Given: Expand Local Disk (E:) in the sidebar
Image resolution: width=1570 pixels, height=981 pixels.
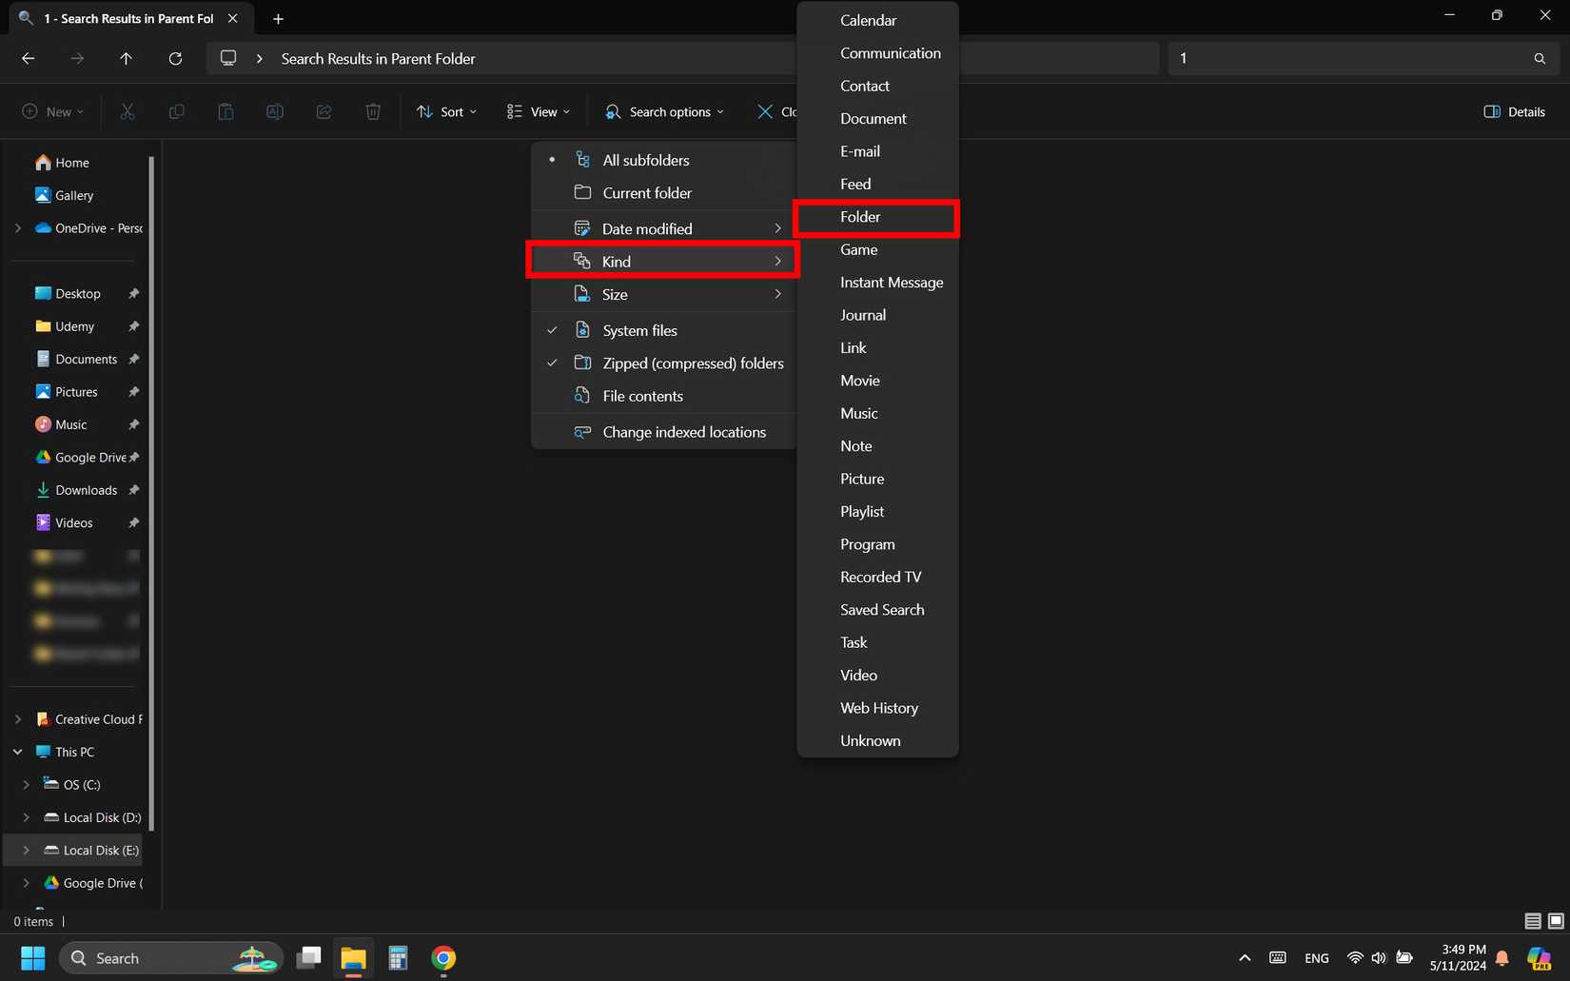Looking at the screenshot, I should point(25,850).
